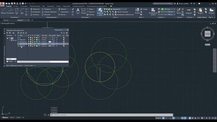
Task: Toggle lock icon for layer 0
Action: pyautogui.click(x=33, y=38)
